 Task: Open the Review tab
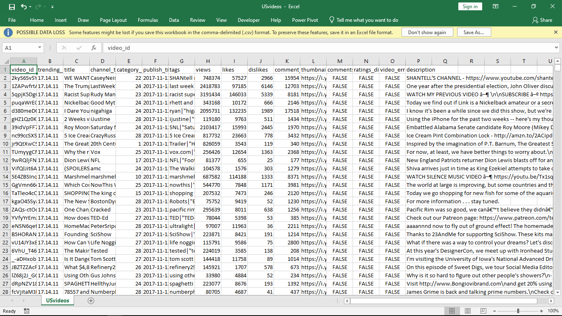coord(197,20)
